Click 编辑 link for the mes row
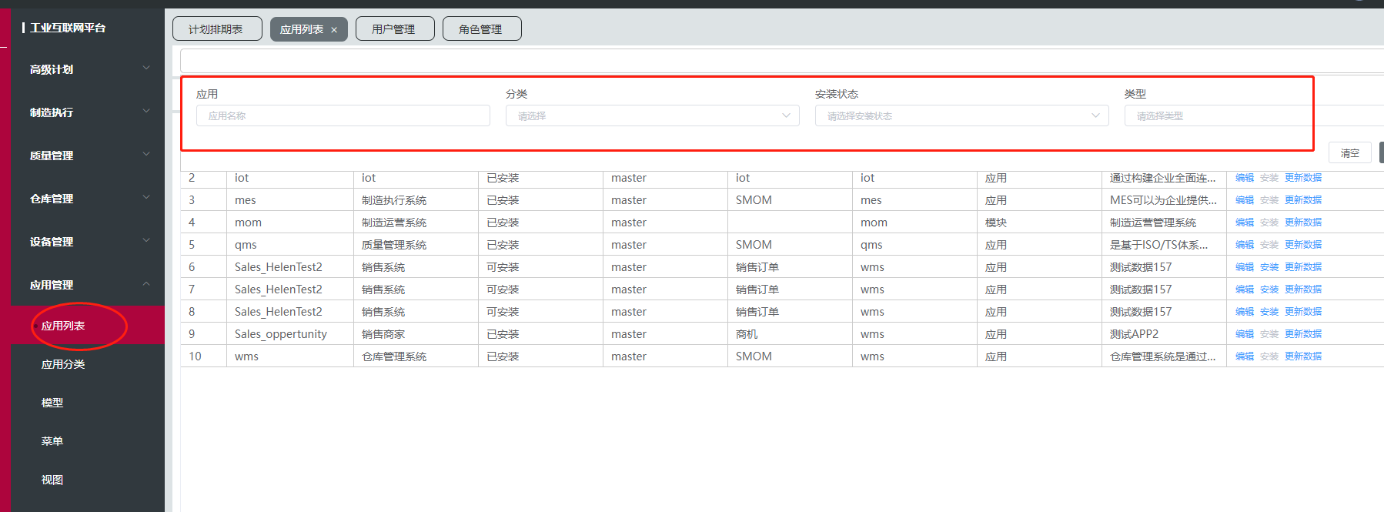 point(1244,200)
